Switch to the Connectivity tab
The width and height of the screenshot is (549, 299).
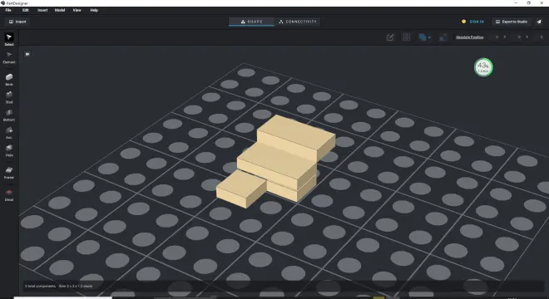[x=298, y=22]
